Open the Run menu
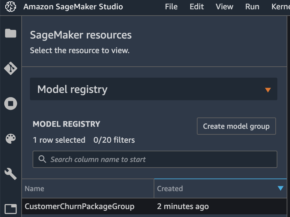 pyautogui.click(x=252, y=7)
